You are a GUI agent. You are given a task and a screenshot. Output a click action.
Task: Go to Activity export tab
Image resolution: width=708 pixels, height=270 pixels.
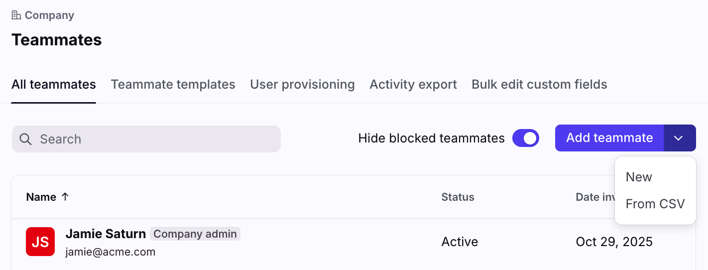click(413, 85)
